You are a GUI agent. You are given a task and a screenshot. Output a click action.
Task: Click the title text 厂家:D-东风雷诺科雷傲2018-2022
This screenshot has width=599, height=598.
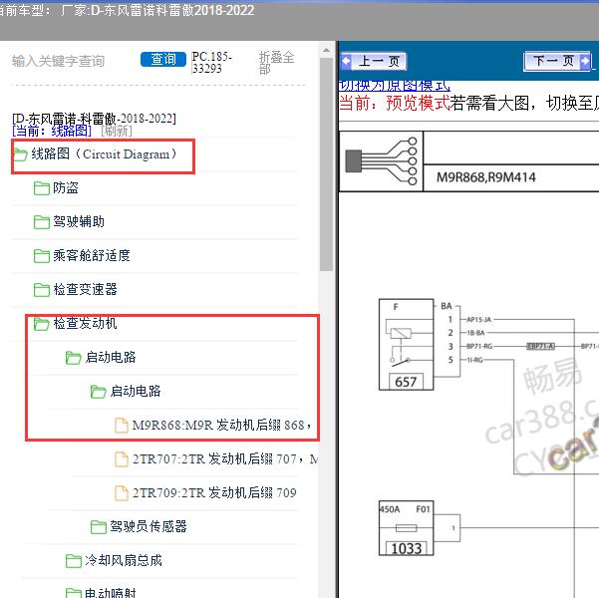click(157, 10)
